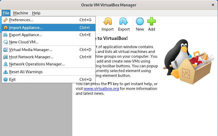Open the File menu
Screen dimensions: 218x136
pos(6,13)
